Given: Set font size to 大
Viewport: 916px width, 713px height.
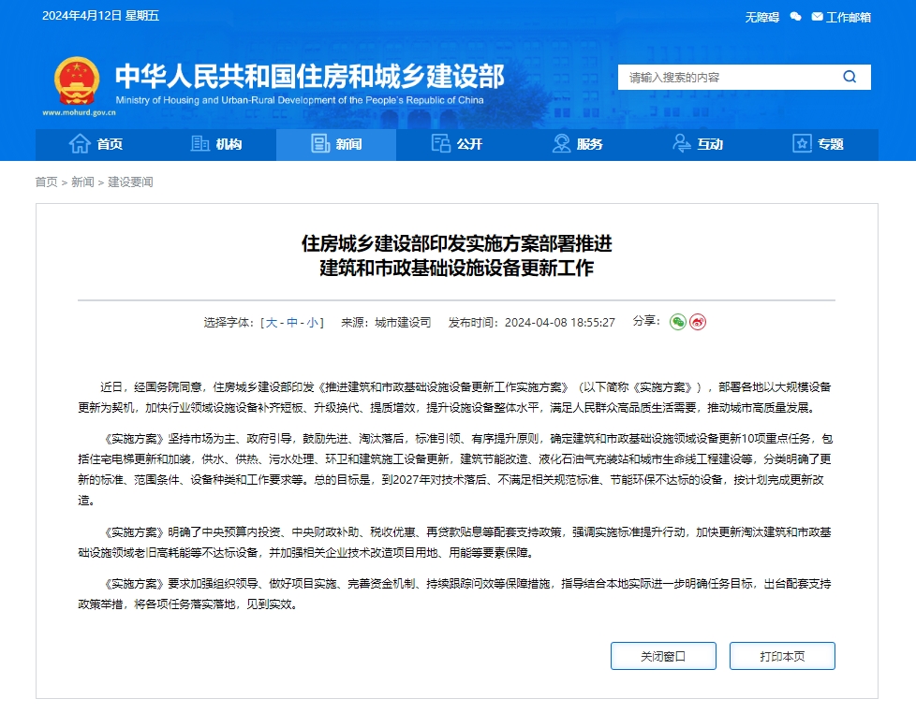Looking at the screenshot, I should click(272, 323).
